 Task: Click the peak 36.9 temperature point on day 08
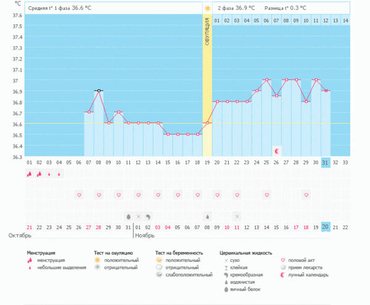[99, 91]
